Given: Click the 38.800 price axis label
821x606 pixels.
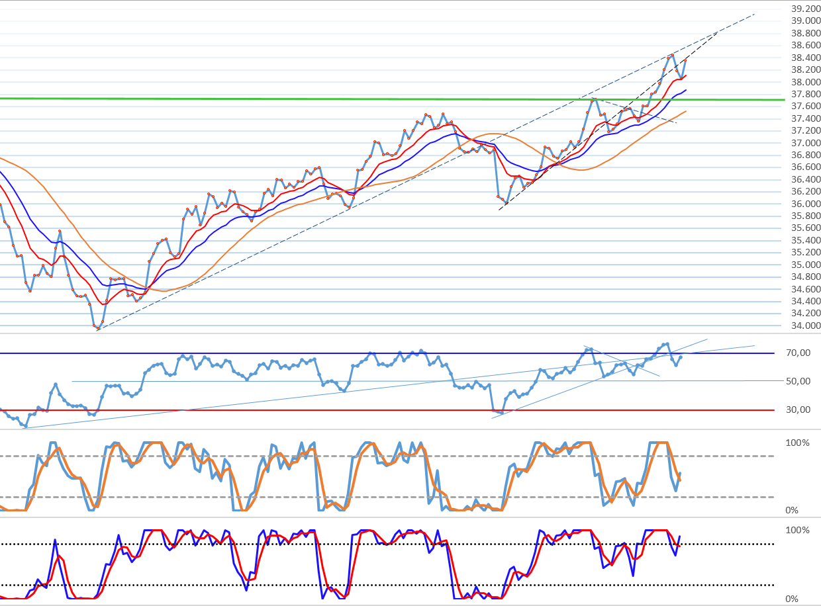Looking at the screenshot, I should [806, 33].
